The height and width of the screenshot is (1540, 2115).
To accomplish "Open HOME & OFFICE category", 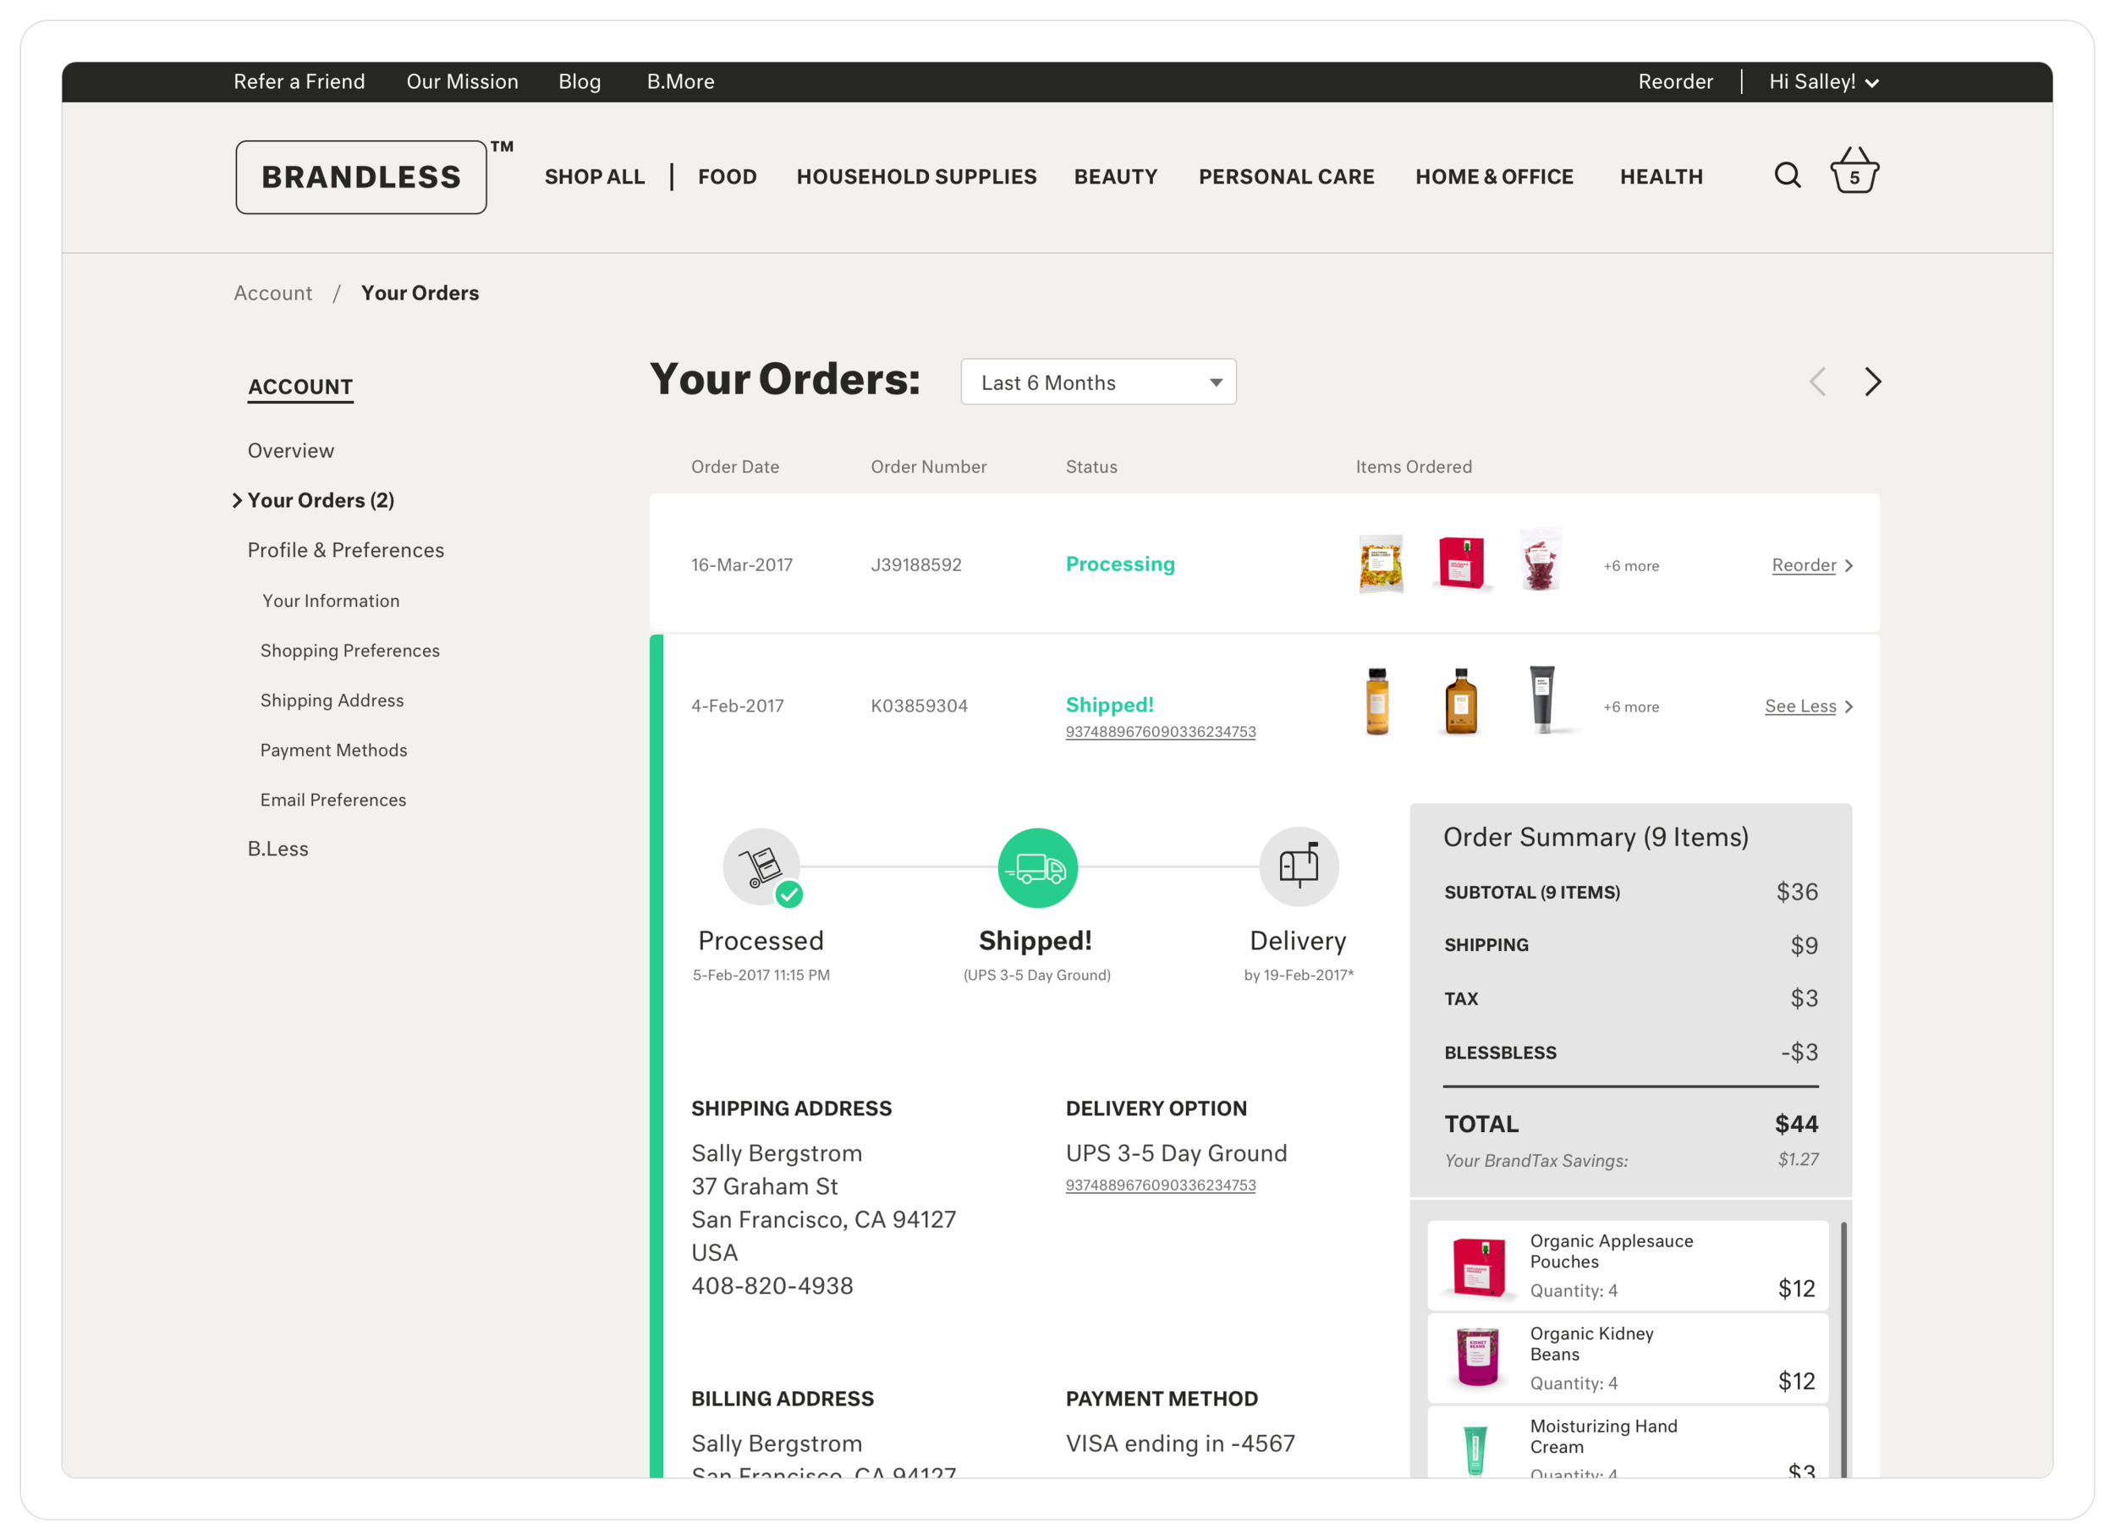I will tap(1495, 176).
